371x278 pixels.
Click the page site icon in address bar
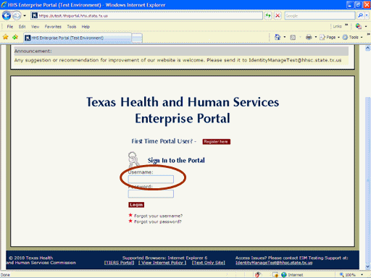[35, 16]
